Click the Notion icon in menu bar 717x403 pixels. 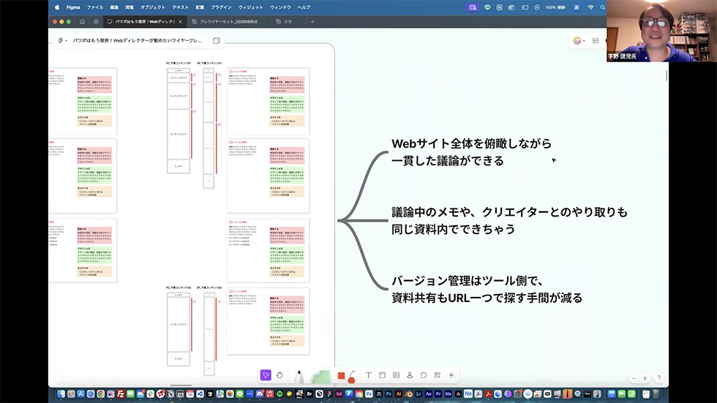(499, 7)
